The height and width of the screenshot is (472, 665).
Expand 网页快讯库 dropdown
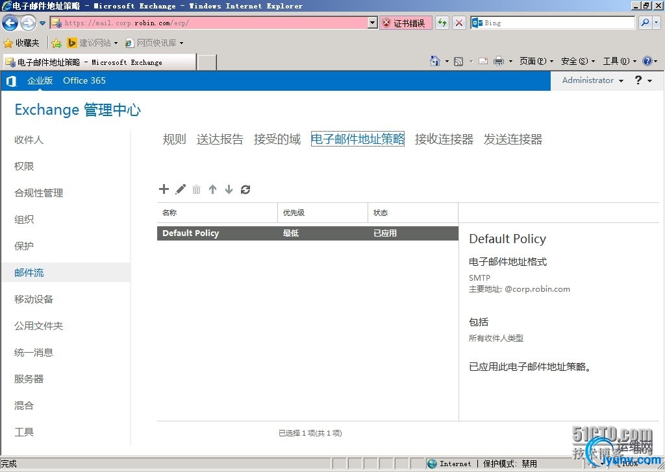coord(182,43)
